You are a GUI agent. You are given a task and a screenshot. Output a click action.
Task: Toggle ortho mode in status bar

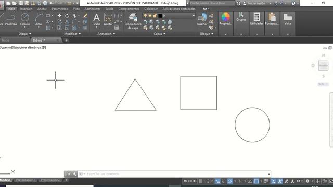coord(224,181)
